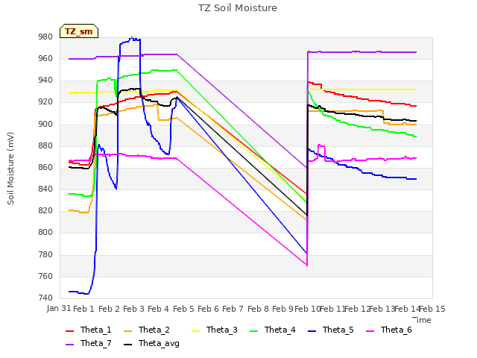Click the green Theta_4 legend swatch

253,330
